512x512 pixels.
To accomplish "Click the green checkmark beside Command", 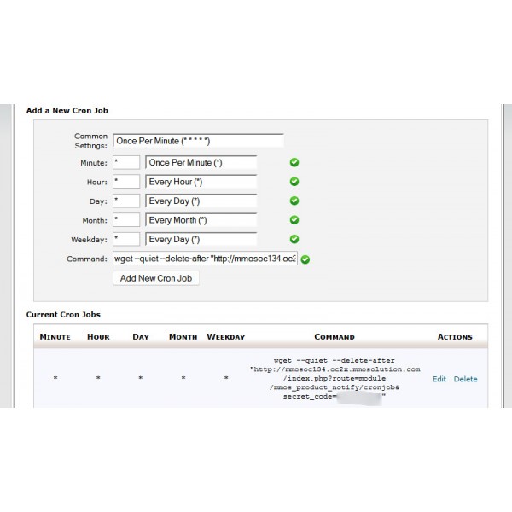I will coord(305,259).
